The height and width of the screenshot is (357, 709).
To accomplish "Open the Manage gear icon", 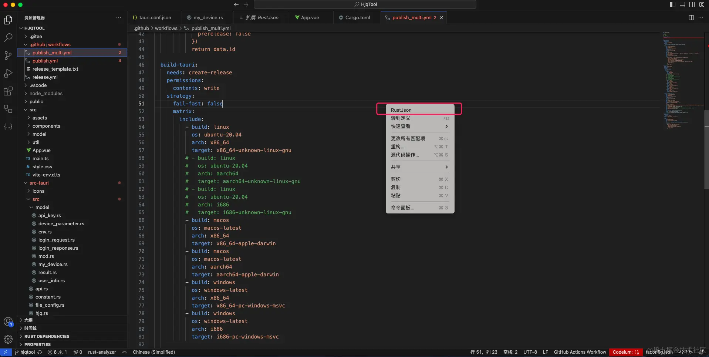I will pos(8,339).
